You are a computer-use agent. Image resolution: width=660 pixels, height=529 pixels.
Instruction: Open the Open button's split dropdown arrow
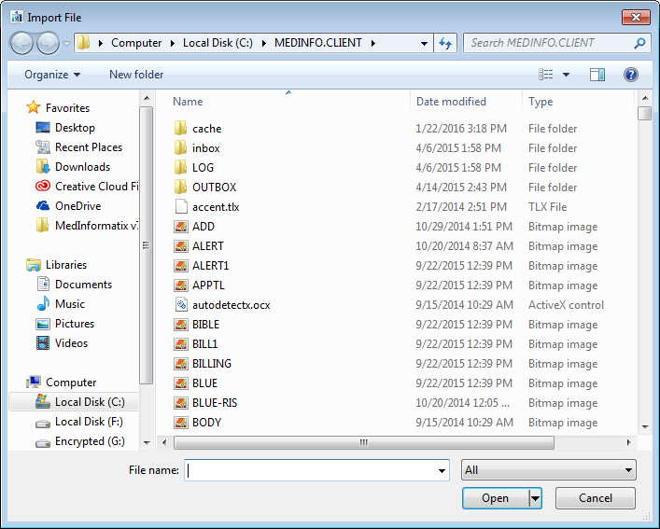click(535, 498)
